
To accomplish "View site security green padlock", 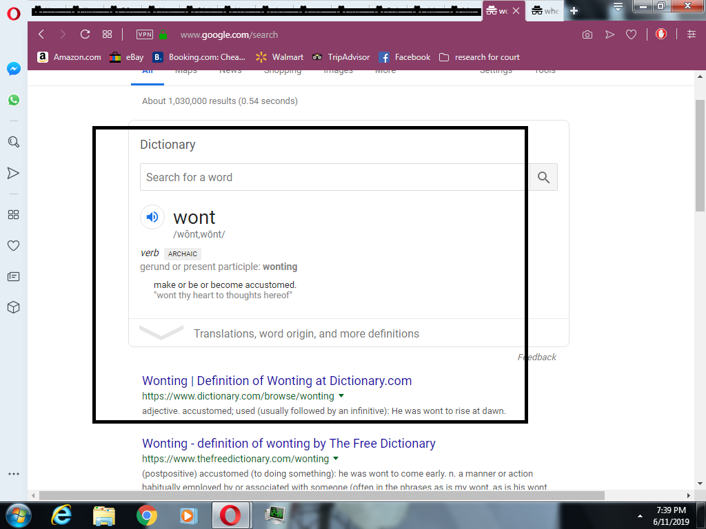I will (x=163, y=34).
